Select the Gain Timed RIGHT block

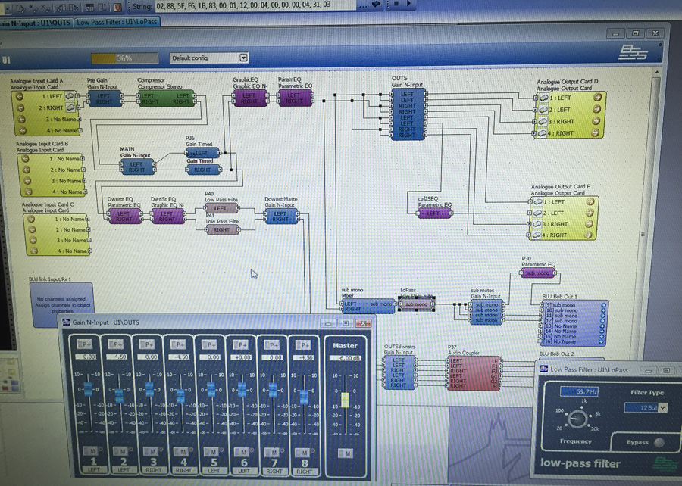click(202, 170)
